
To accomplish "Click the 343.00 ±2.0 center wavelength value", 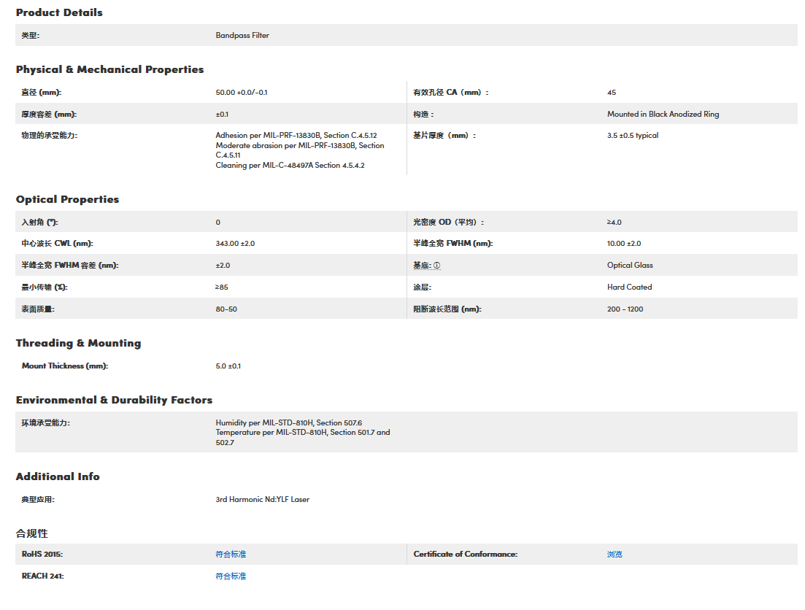I will click(235, 244).
